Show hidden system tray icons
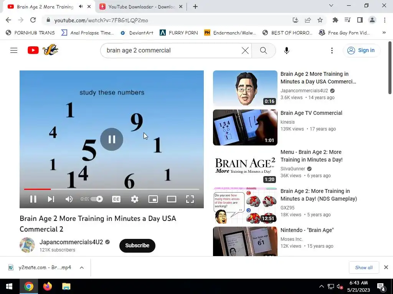This screenshot has height=294, width=393. (x=322, y=286)
